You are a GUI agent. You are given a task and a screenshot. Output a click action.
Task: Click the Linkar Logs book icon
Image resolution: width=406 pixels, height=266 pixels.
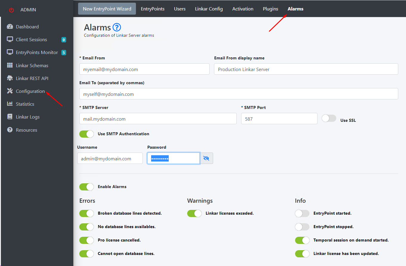click(x=10, y=117)
